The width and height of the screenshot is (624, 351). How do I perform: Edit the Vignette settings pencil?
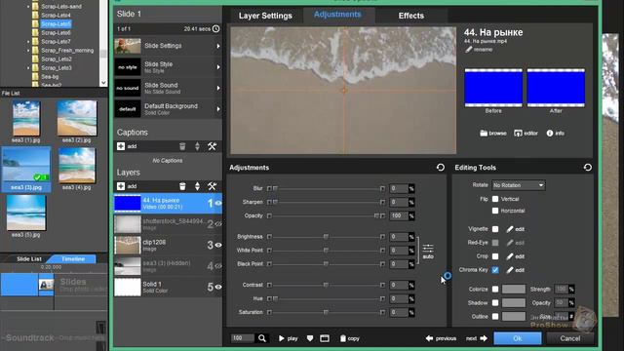(x=516, y=229)
